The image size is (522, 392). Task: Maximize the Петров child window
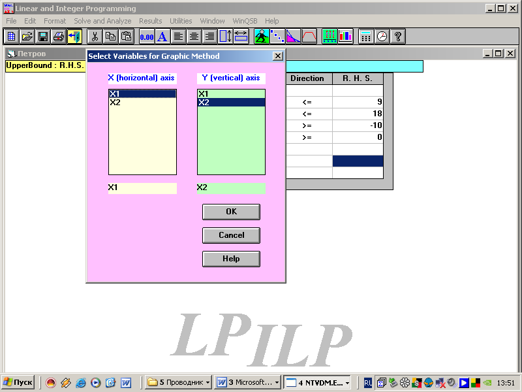click(x=498, y=54)
